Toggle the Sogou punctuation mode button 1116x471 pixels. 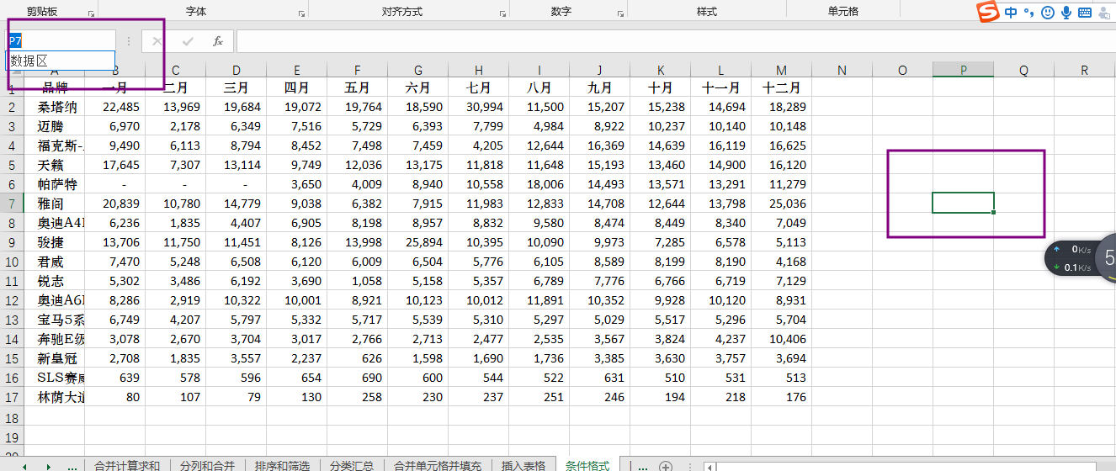click(1028, 13)
